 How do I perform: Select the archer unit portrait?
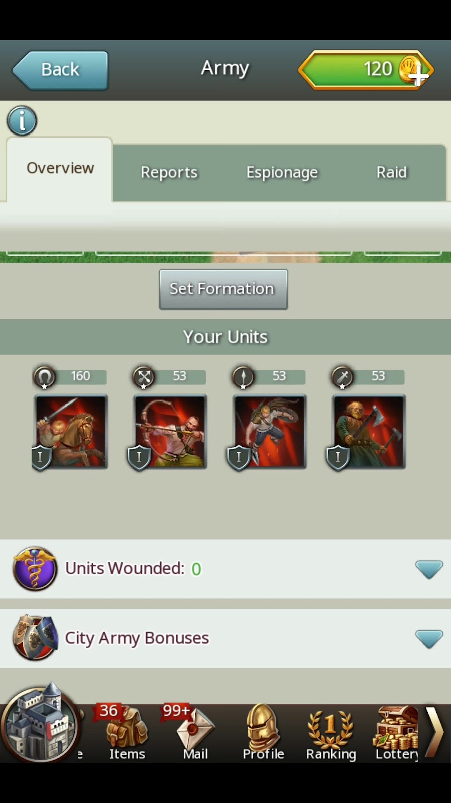[x=169, y=432]
